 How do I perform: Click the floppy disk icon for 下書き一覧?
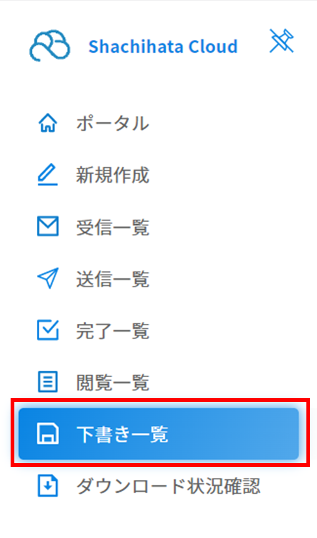pos(47,434)
